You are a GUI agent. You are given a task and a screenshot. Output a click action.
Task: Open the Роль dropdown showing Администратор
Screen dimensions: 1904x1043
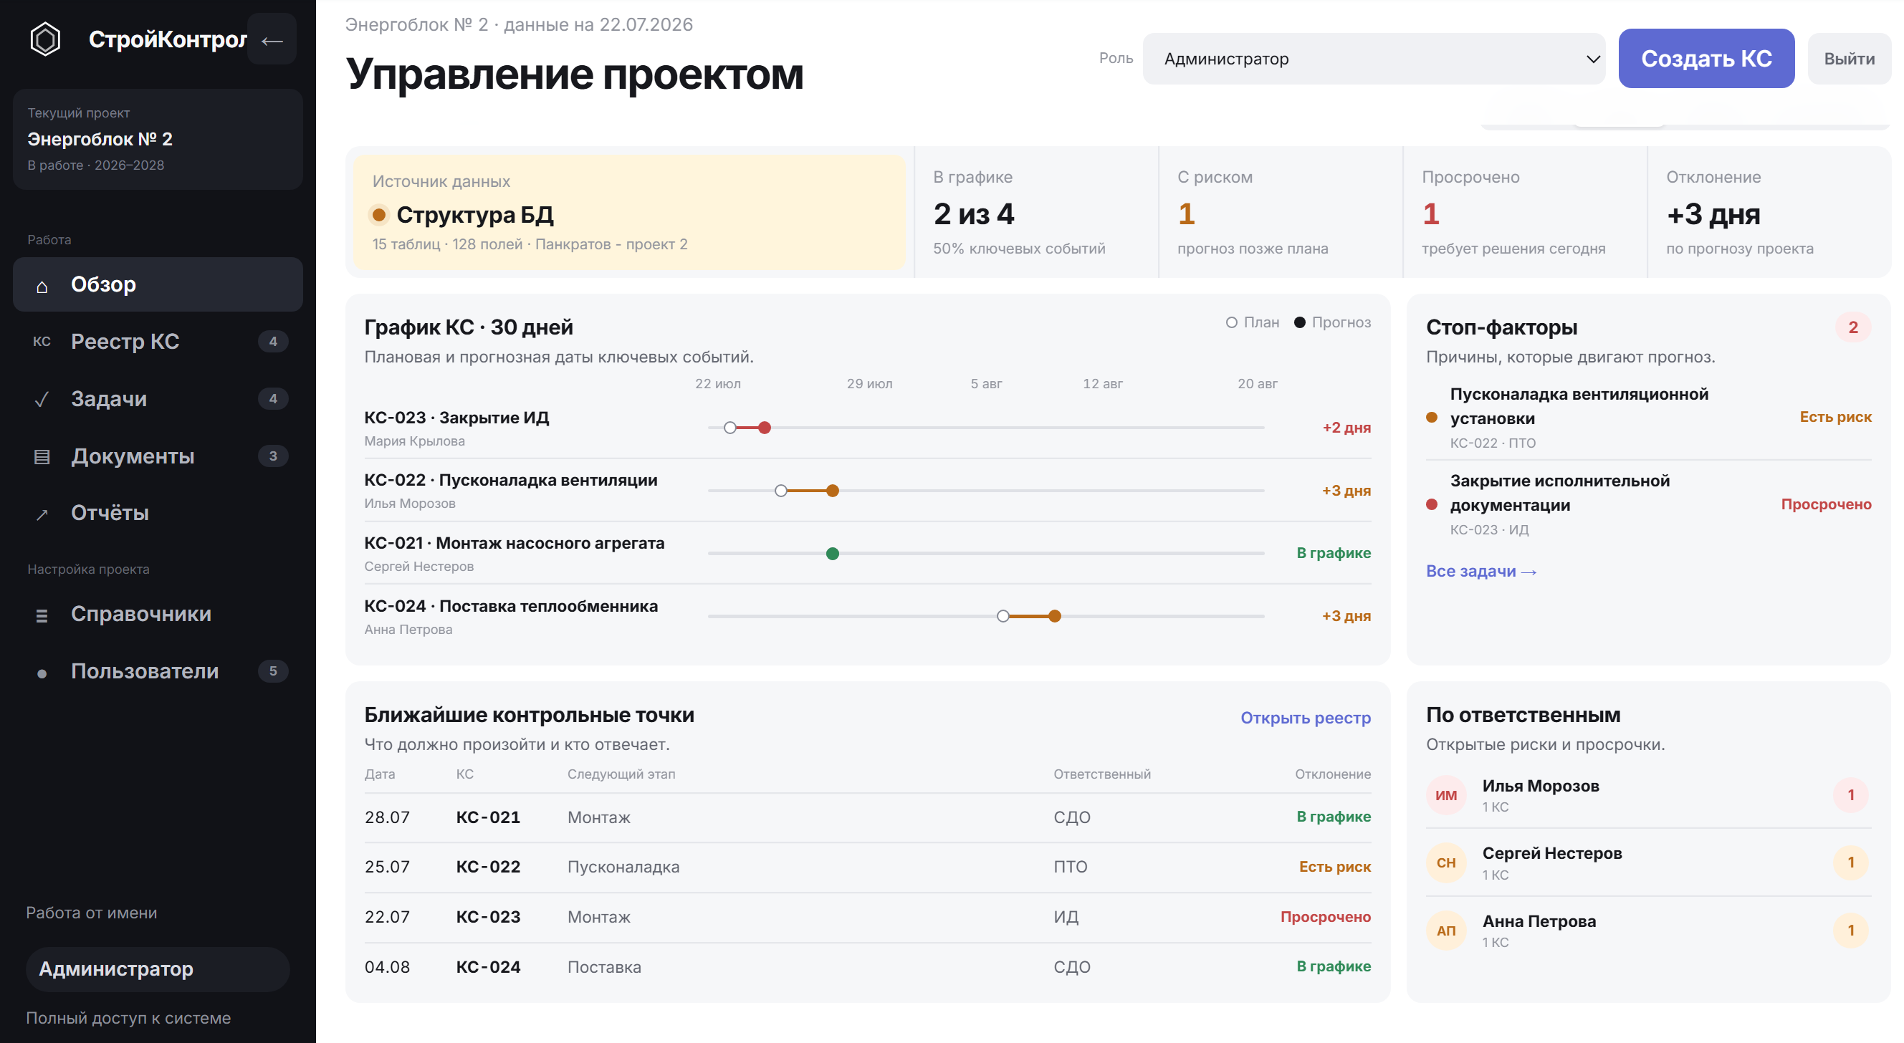pos(1373,58)
